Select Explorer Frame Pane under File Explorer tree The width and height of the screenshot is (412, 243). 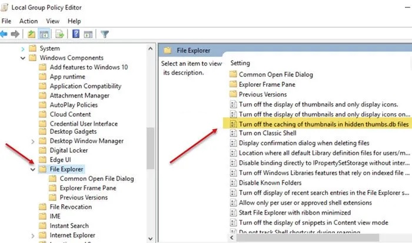click(88, 188)
